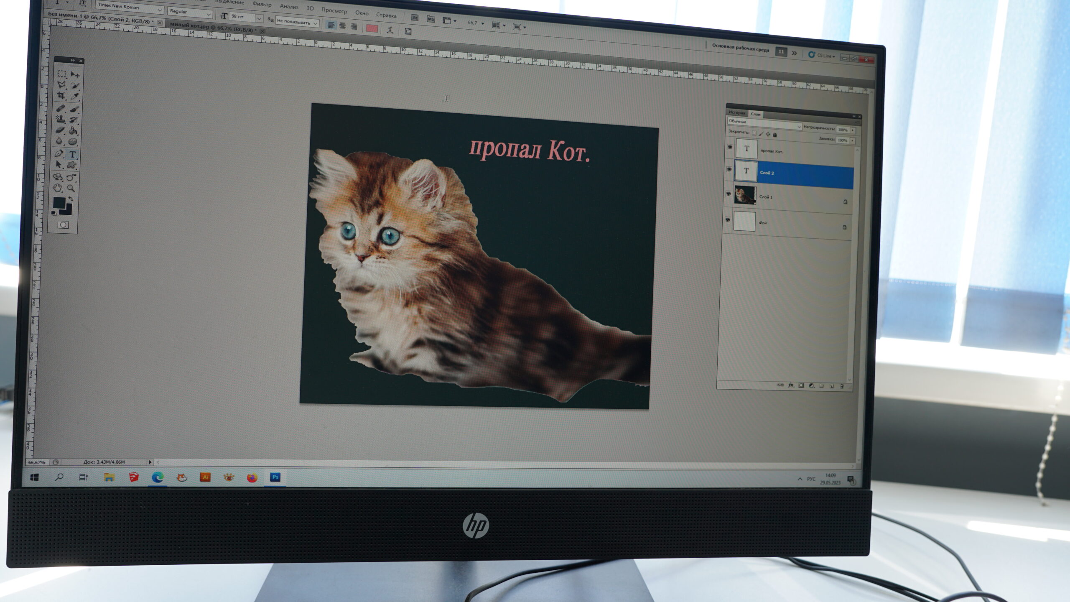Toggle visibility of Слой 1 layer
The height and width of the screenshot is (602, 1070).
[x=729, y=194]
